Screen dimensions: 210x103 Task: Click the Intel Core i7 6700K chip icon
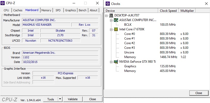tap(116, 29)
